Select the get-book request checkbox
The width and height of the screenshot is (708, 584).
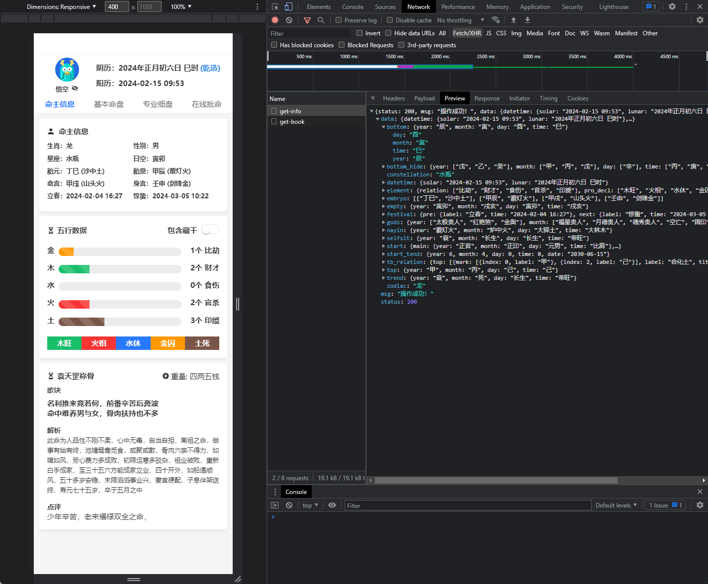coord(274,121)
